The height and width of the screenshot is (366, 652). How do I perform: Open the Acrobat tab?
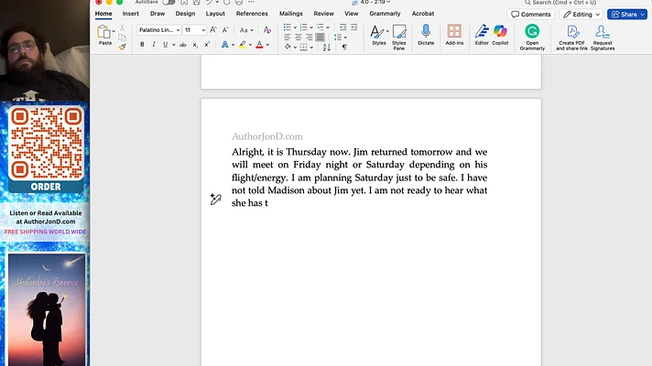423,14
